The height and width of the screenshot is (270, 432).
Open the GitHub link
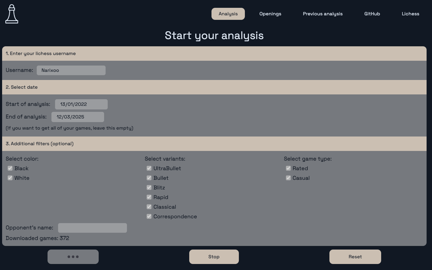click(x=372, y=14)
